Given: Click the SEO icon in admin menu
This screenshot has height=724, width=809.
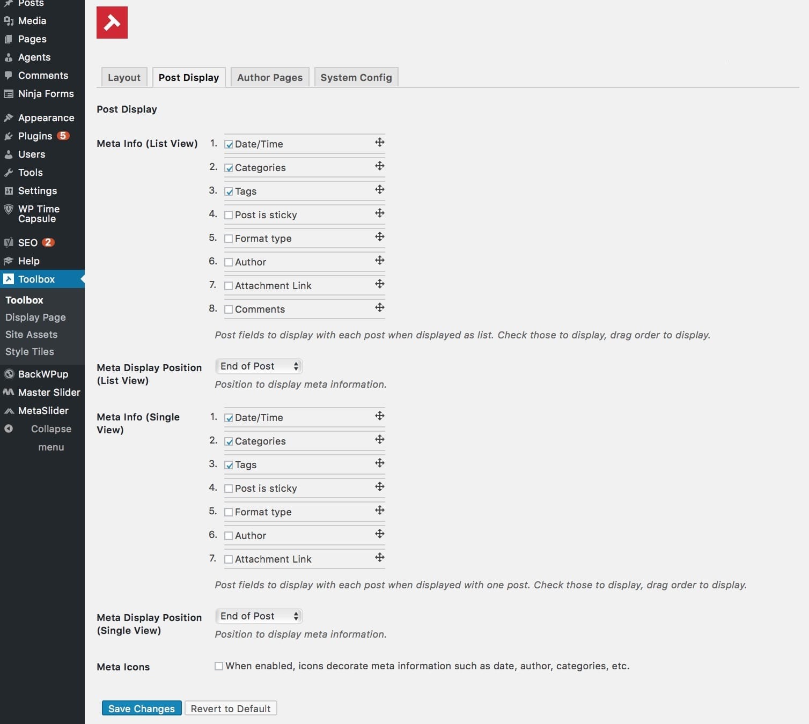Looking at the screenshot, I should (x=9, y=242).
